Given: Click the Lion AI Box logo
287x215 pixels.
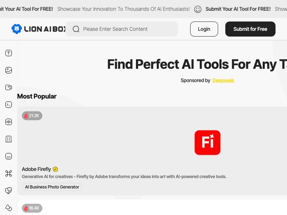Looking at the screenshot, I should [39, 29].
